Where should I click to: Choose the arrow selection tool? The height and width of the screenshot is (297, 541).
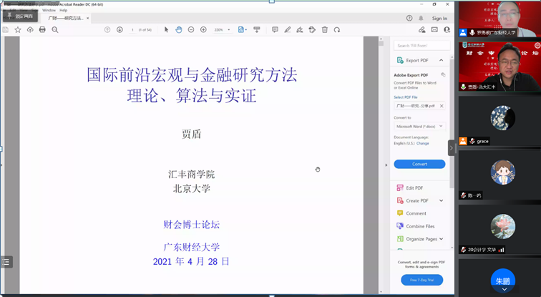167,29
